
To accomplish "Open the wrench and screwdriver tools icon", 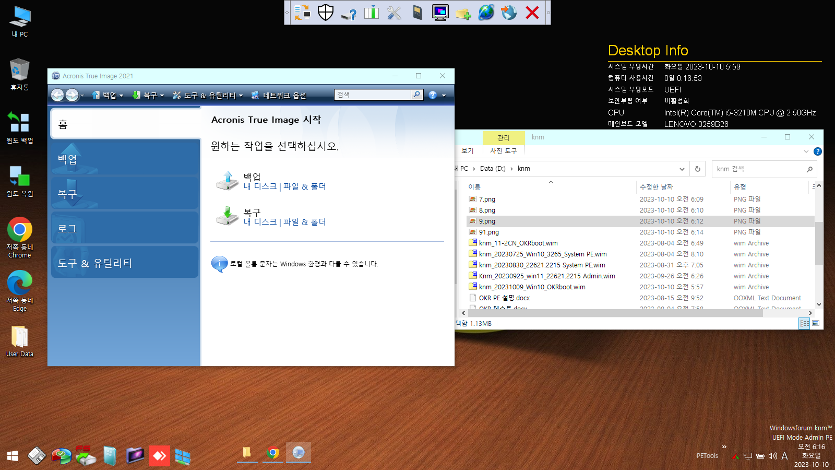I will 395,12.
